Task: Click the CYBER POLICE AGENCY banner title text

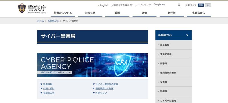Action: (67, 63)
